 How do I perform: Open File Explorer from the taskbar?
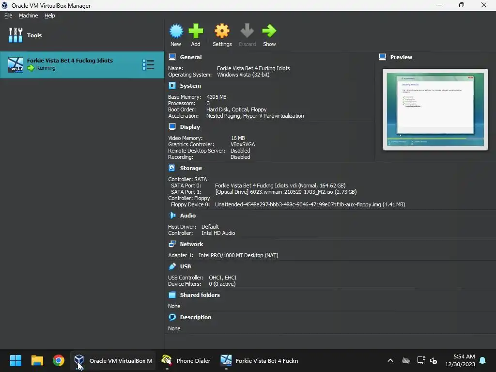37,360
